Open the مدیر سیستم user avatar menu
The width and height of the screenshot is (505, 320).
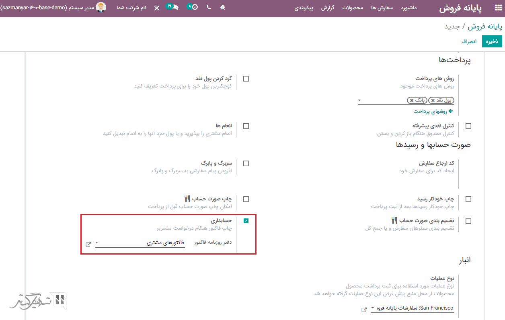101,8
